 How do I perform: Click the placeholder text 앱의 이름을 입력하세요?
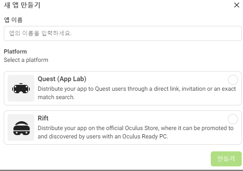[40, 33]
